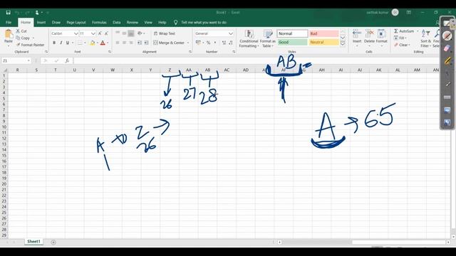456x256 pixels.
Task: Click the Borders icon
Action: [80, 43]
